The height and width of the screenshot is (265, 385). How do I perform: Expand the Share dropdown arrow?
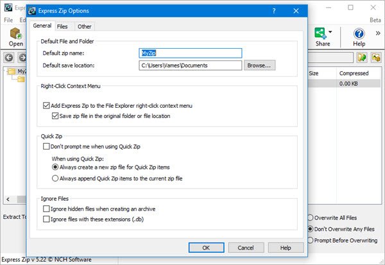point(330,32)
